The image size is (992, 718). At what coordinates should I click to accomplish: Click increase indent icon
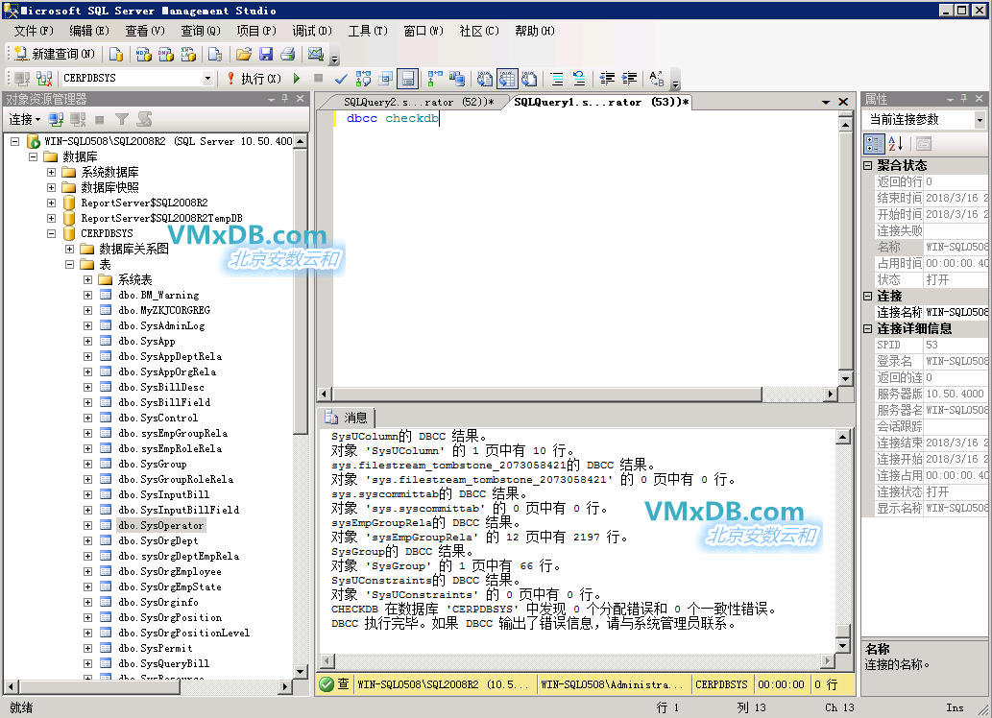tap(629, 79)
